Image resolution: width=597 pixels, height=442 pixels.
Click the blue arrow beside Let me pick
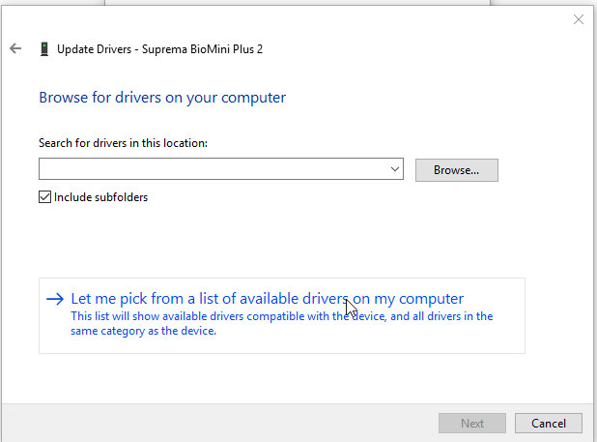(x=55, y=299)
